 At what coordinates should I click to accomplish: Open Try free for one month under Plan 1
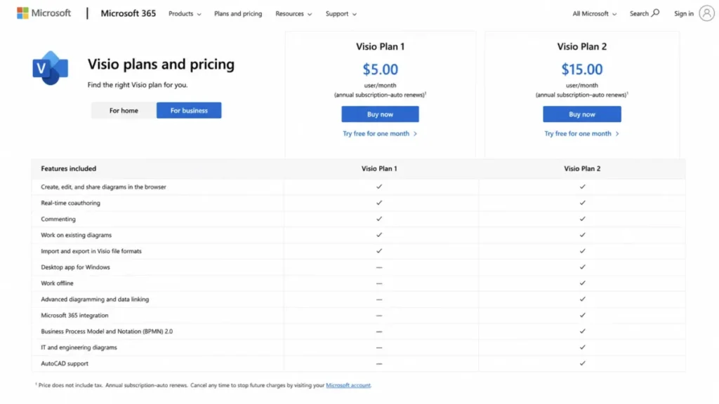[x=380, y=134]
